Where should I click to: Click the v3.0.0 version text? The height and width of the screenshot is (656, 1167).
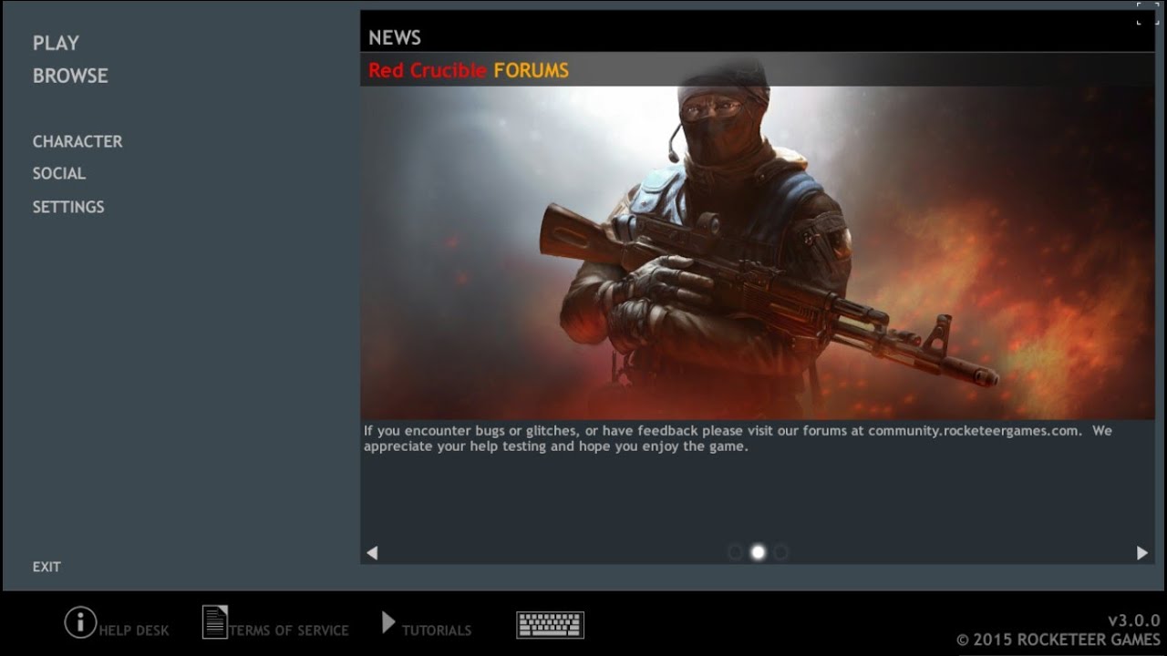coord(1133,620)
